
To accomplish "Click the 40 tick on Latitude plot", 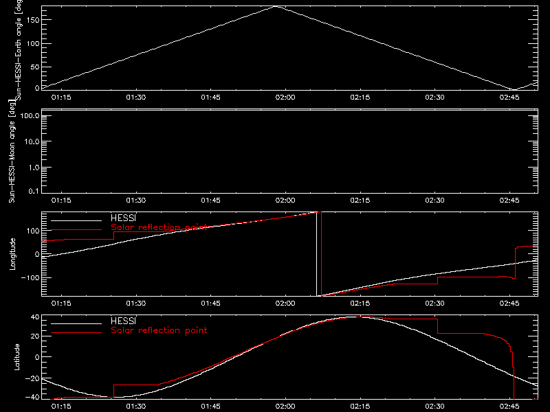I will pyautogui.click(x=35, y=317).
